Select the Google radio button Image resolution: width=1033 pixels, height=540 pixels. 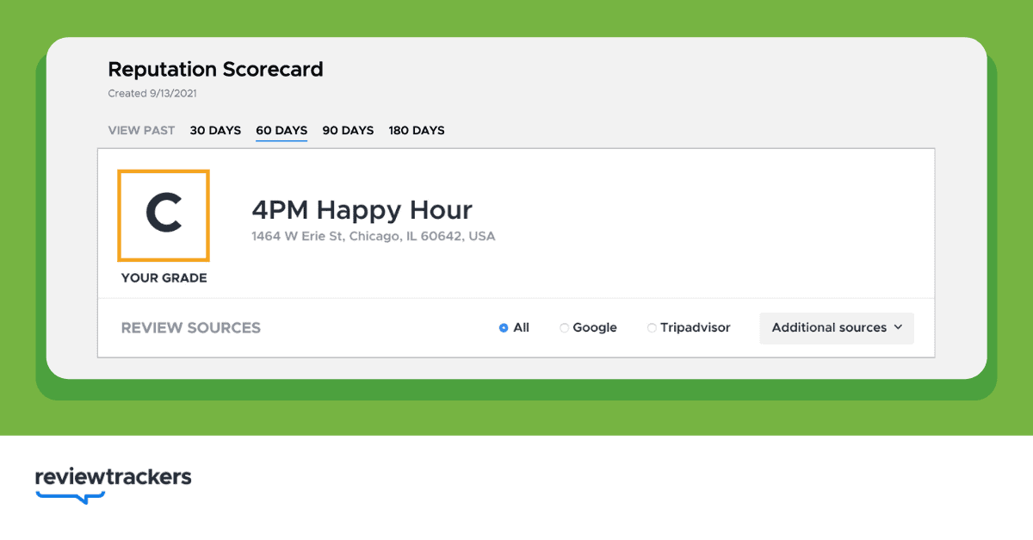pos(565,328)
